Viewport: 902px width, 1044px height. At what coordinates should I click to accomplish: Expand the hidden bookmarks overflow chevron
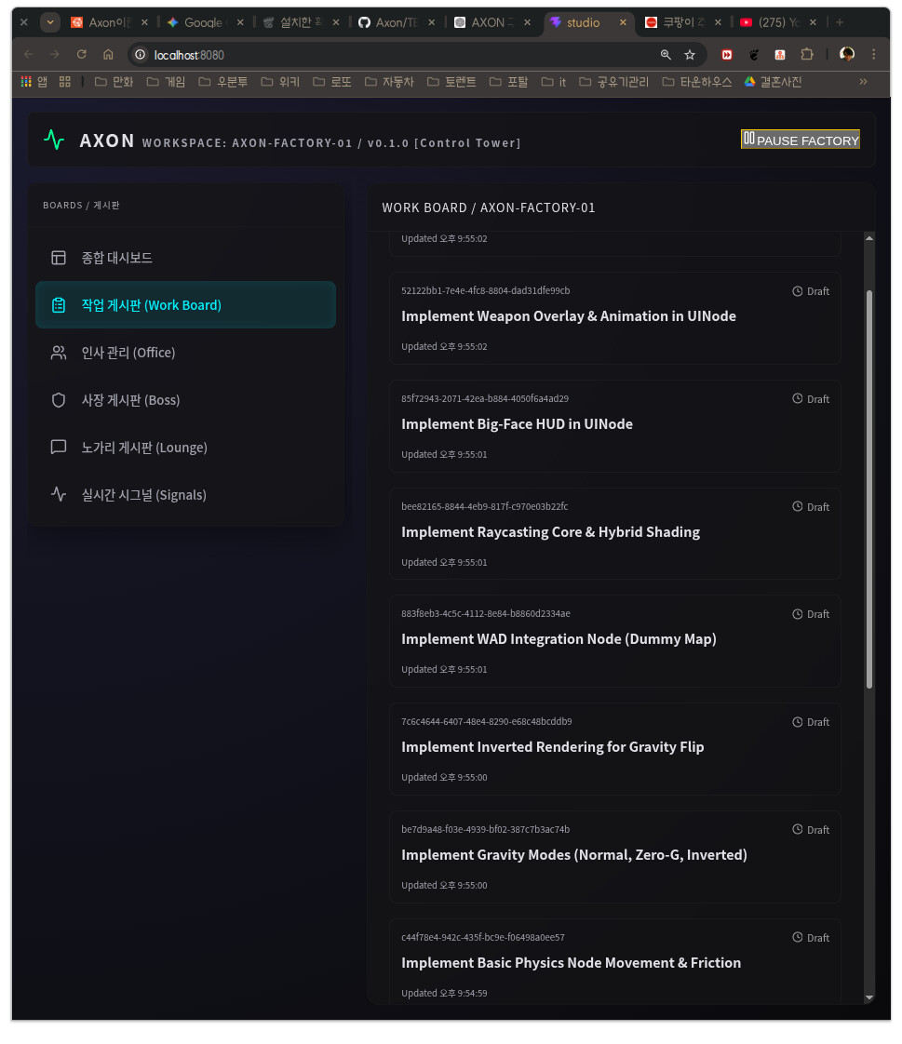tap(863, 82)
